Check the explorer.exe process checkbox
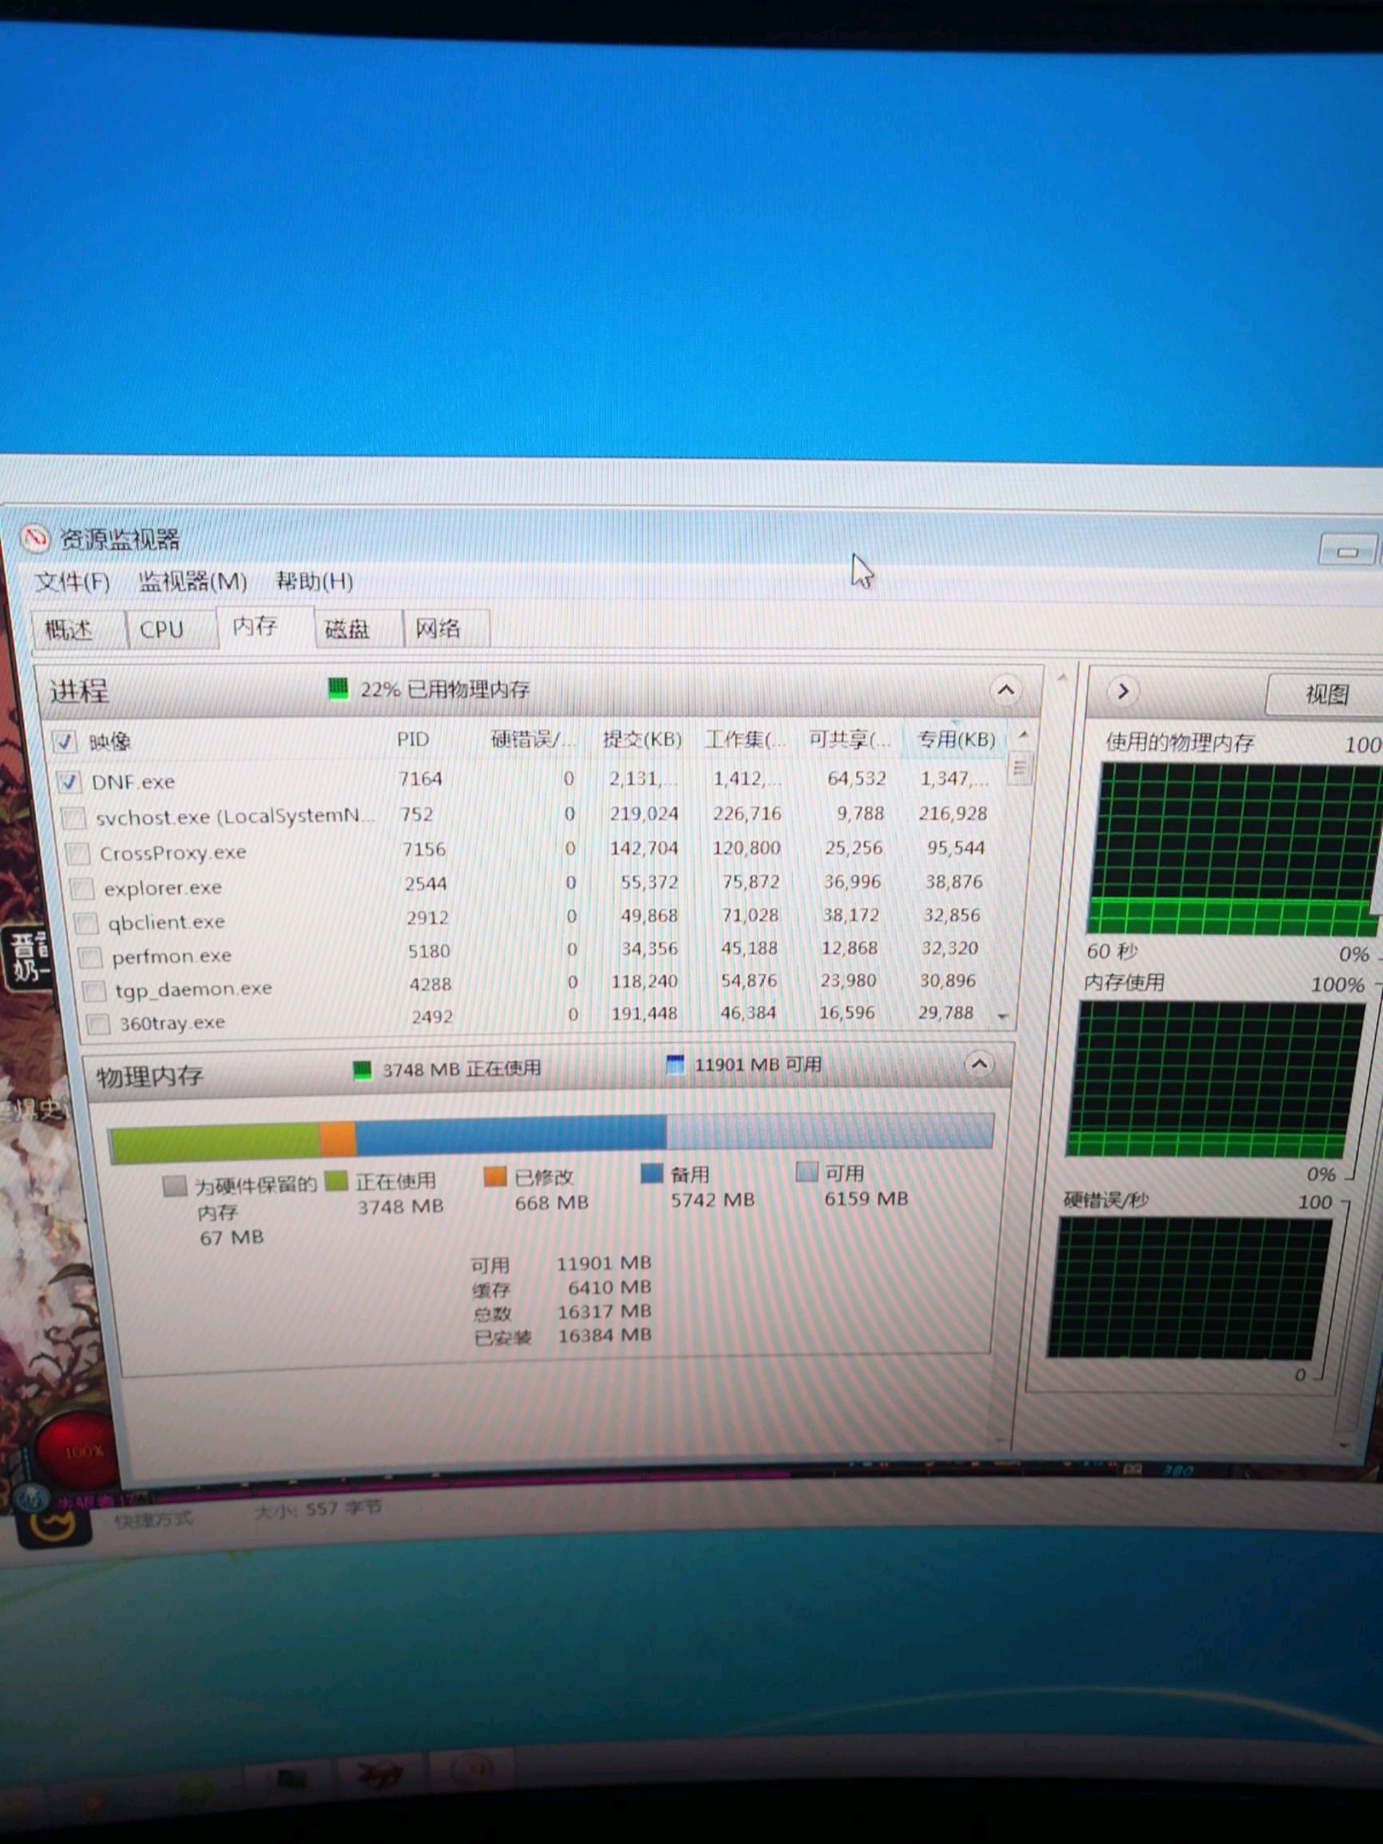Image resolution: width=1383 pixels, height=1844 pixels. point(81,888)
